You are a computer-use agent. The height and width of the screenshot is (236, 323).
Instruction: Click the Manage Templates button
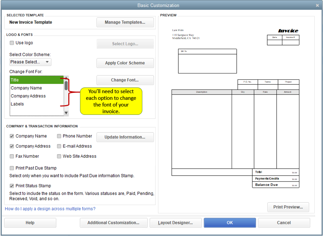click(125, 22)
